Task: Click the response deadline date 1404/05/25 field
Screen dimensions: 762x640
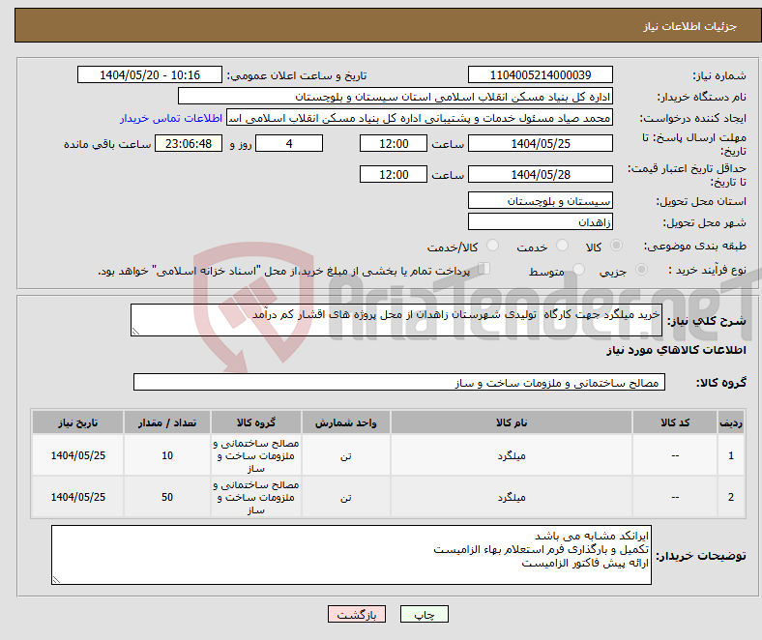Action: (x=541, y=143)
